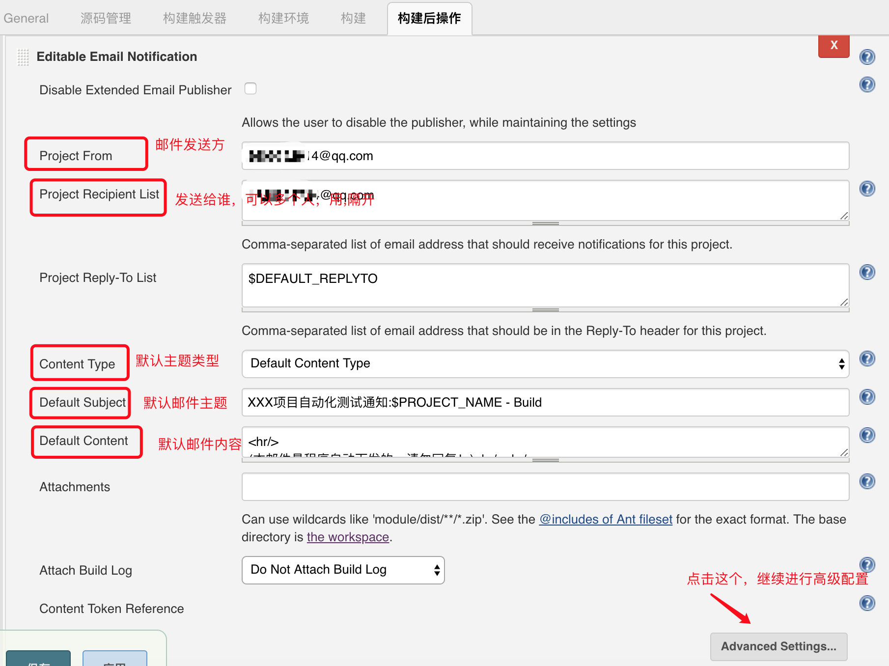Open help for Default Content
The height and width of the screenshot is (666, 889).
click(x=867, y=435)
